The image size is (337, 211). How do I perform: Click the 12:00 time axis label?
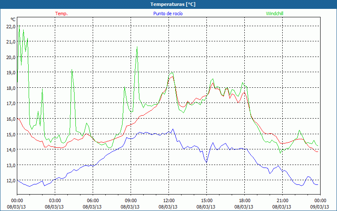[x=169, y=201]
